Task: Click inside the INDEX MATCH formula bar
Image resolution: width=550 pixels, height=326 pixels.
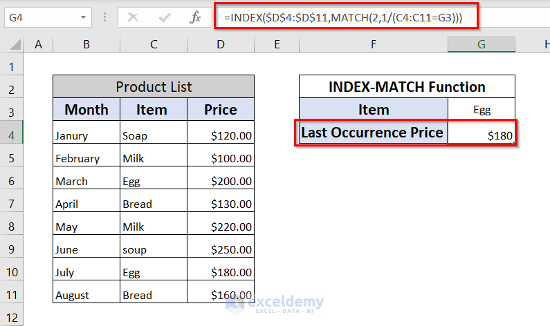Action: tap(346, 17)
